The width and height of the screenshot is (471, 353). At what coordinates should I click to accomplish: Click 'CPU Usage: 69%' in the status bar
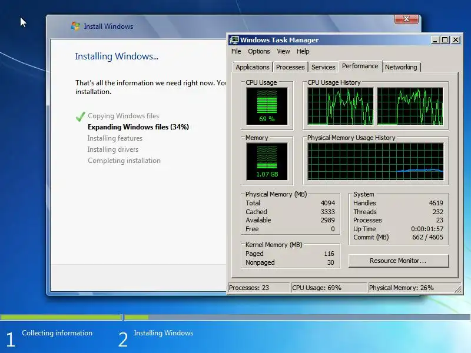pyautogui.click(x=317, y=288)
